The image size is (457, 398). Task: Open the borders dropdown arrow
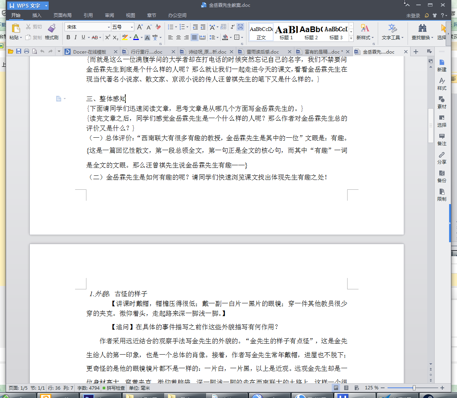pos(242,37)
